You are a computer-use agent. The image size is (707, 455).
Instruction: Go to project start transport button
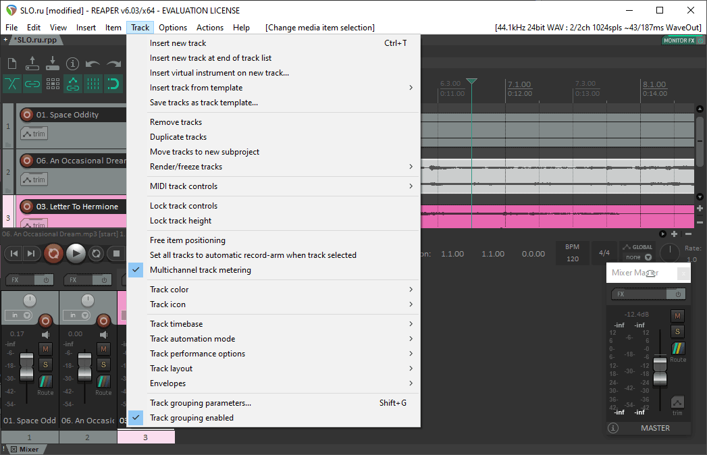pyautogui.click(x=14, y=253)
